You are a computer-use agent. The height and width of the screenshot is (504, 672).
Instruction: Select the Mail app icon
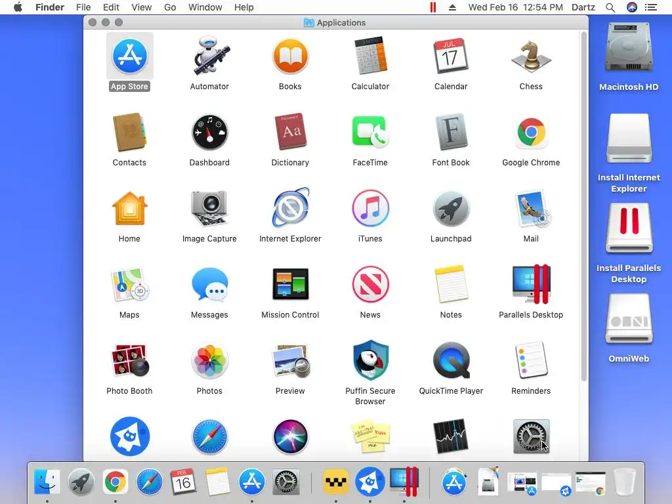(x=532, y=209)
